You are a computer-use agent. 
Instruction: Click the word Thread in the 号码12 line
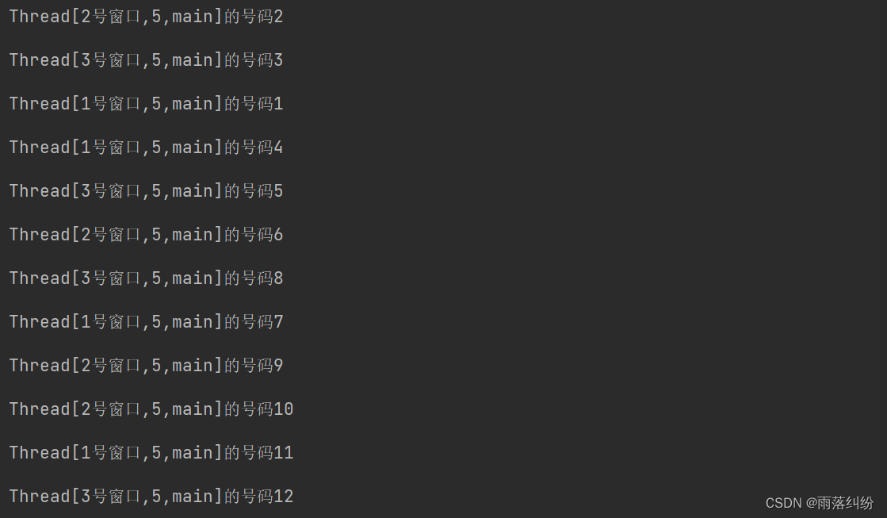coord(40,496)
